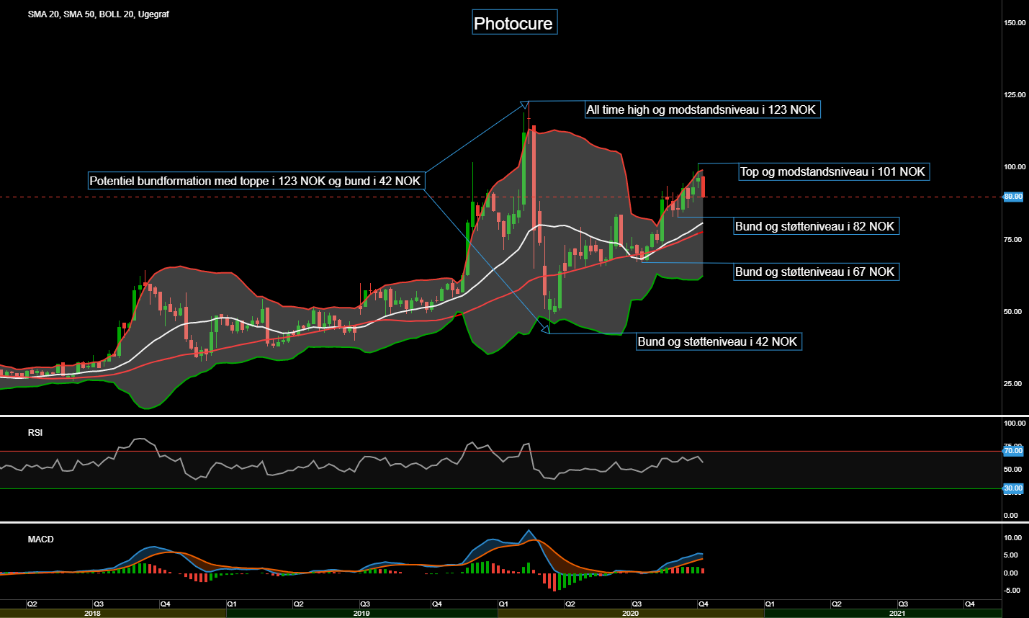1029x618 pixels.
Task: Click the 100.00 price axis label on main chart
Action: click(1015, 167)
